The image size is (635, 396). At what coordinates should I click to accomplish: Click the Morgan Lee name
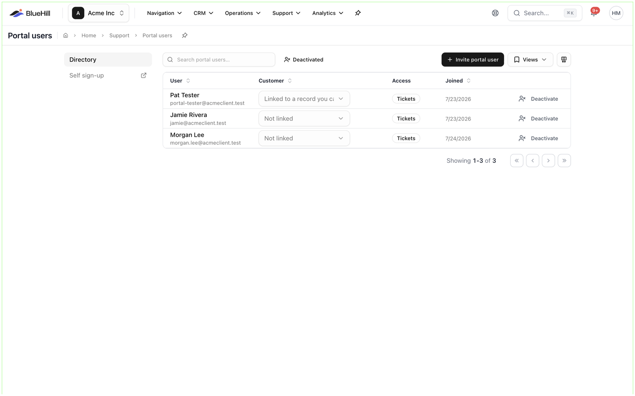pyautogui.click(x=187, y=135)
